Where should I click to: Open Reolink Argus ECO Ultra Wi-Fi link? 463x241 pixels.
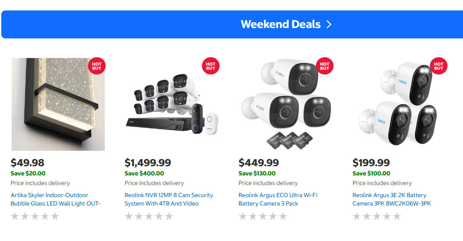tap(278, 199)
